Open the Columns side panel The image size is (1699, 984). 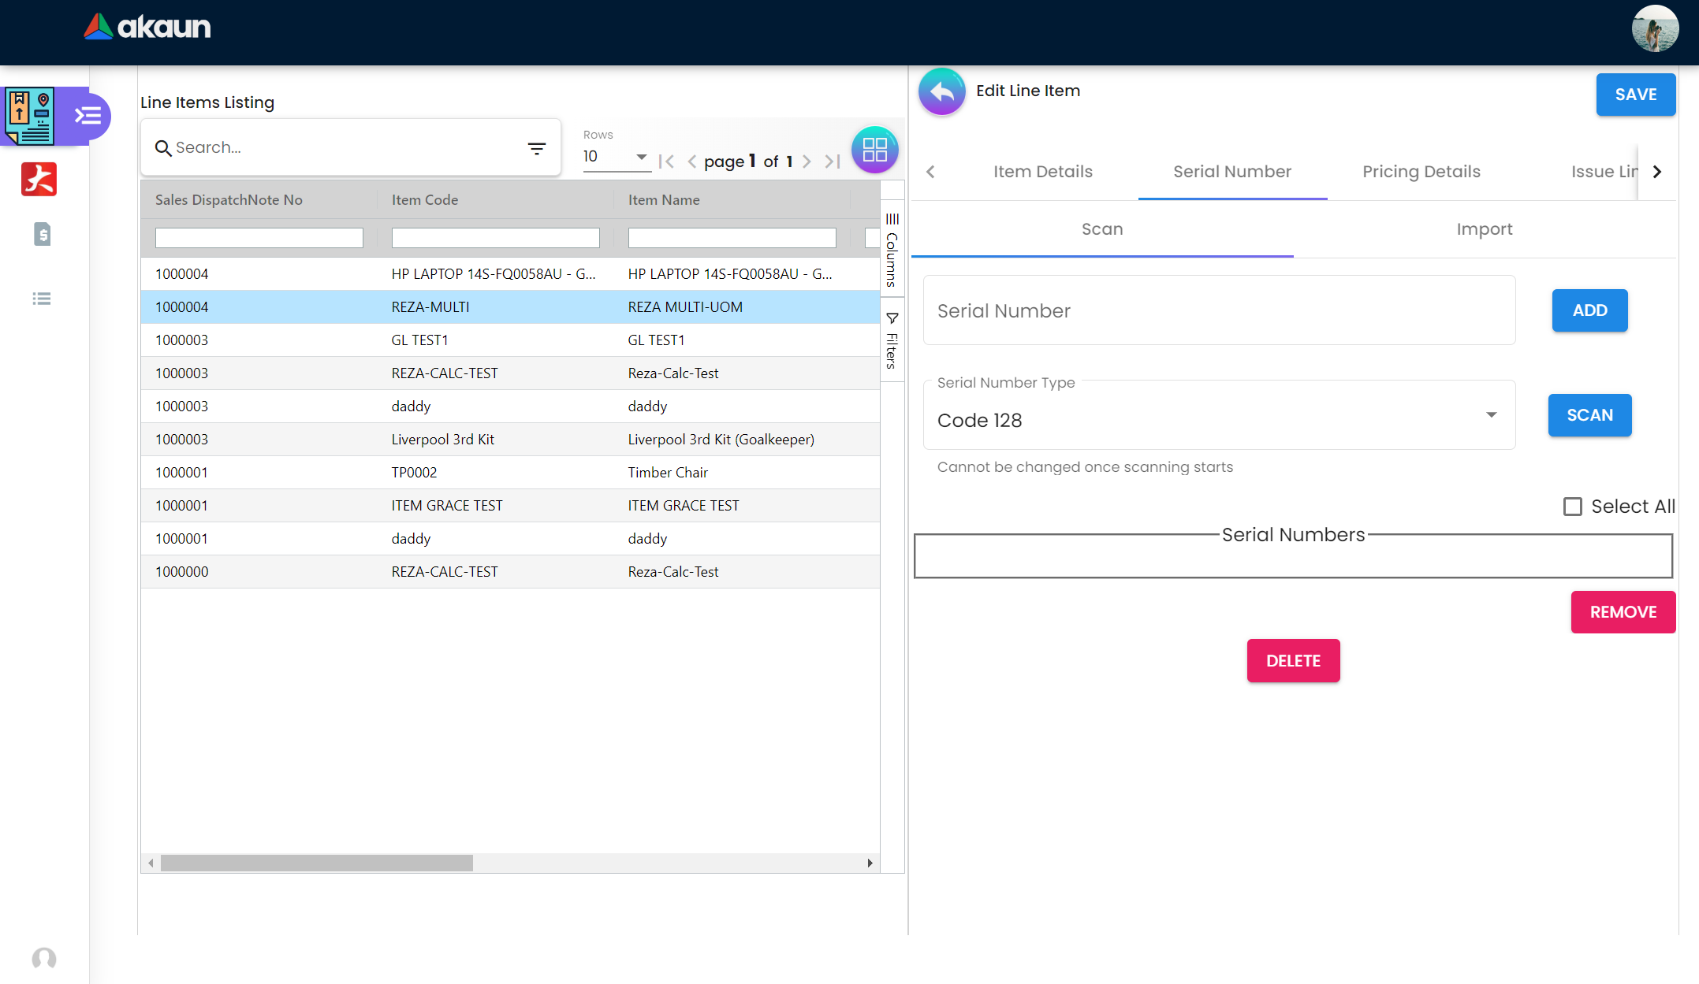(x=892, y=250)
